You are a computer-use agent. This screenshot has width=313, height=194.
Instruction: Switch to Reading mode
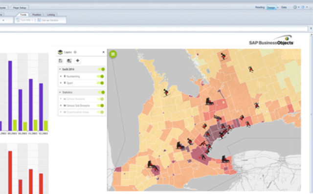tap(260, 7)
